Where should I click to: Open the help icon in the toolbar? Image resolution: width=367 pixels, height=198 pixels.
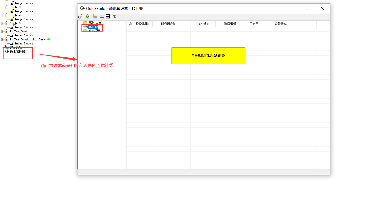tap(115, 16)
